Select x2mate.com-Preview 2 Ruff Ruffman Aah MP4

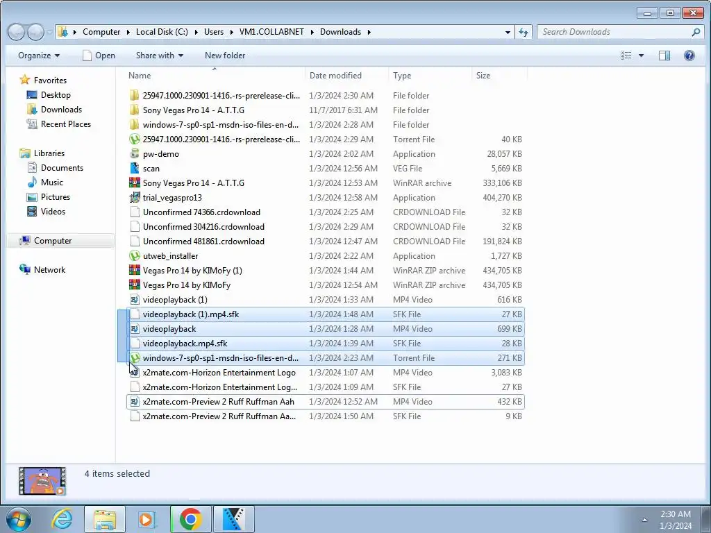[x=326, y=402]
